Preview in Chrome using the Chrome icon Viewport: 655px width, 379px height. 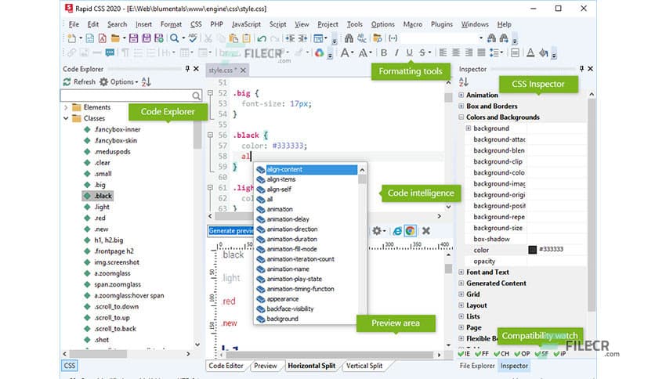[x=411, y=231]
